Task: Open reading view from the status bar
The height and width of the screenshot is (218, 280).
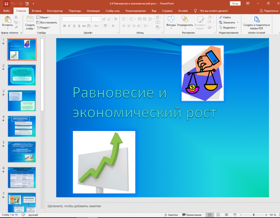Action: pos(227,215)
